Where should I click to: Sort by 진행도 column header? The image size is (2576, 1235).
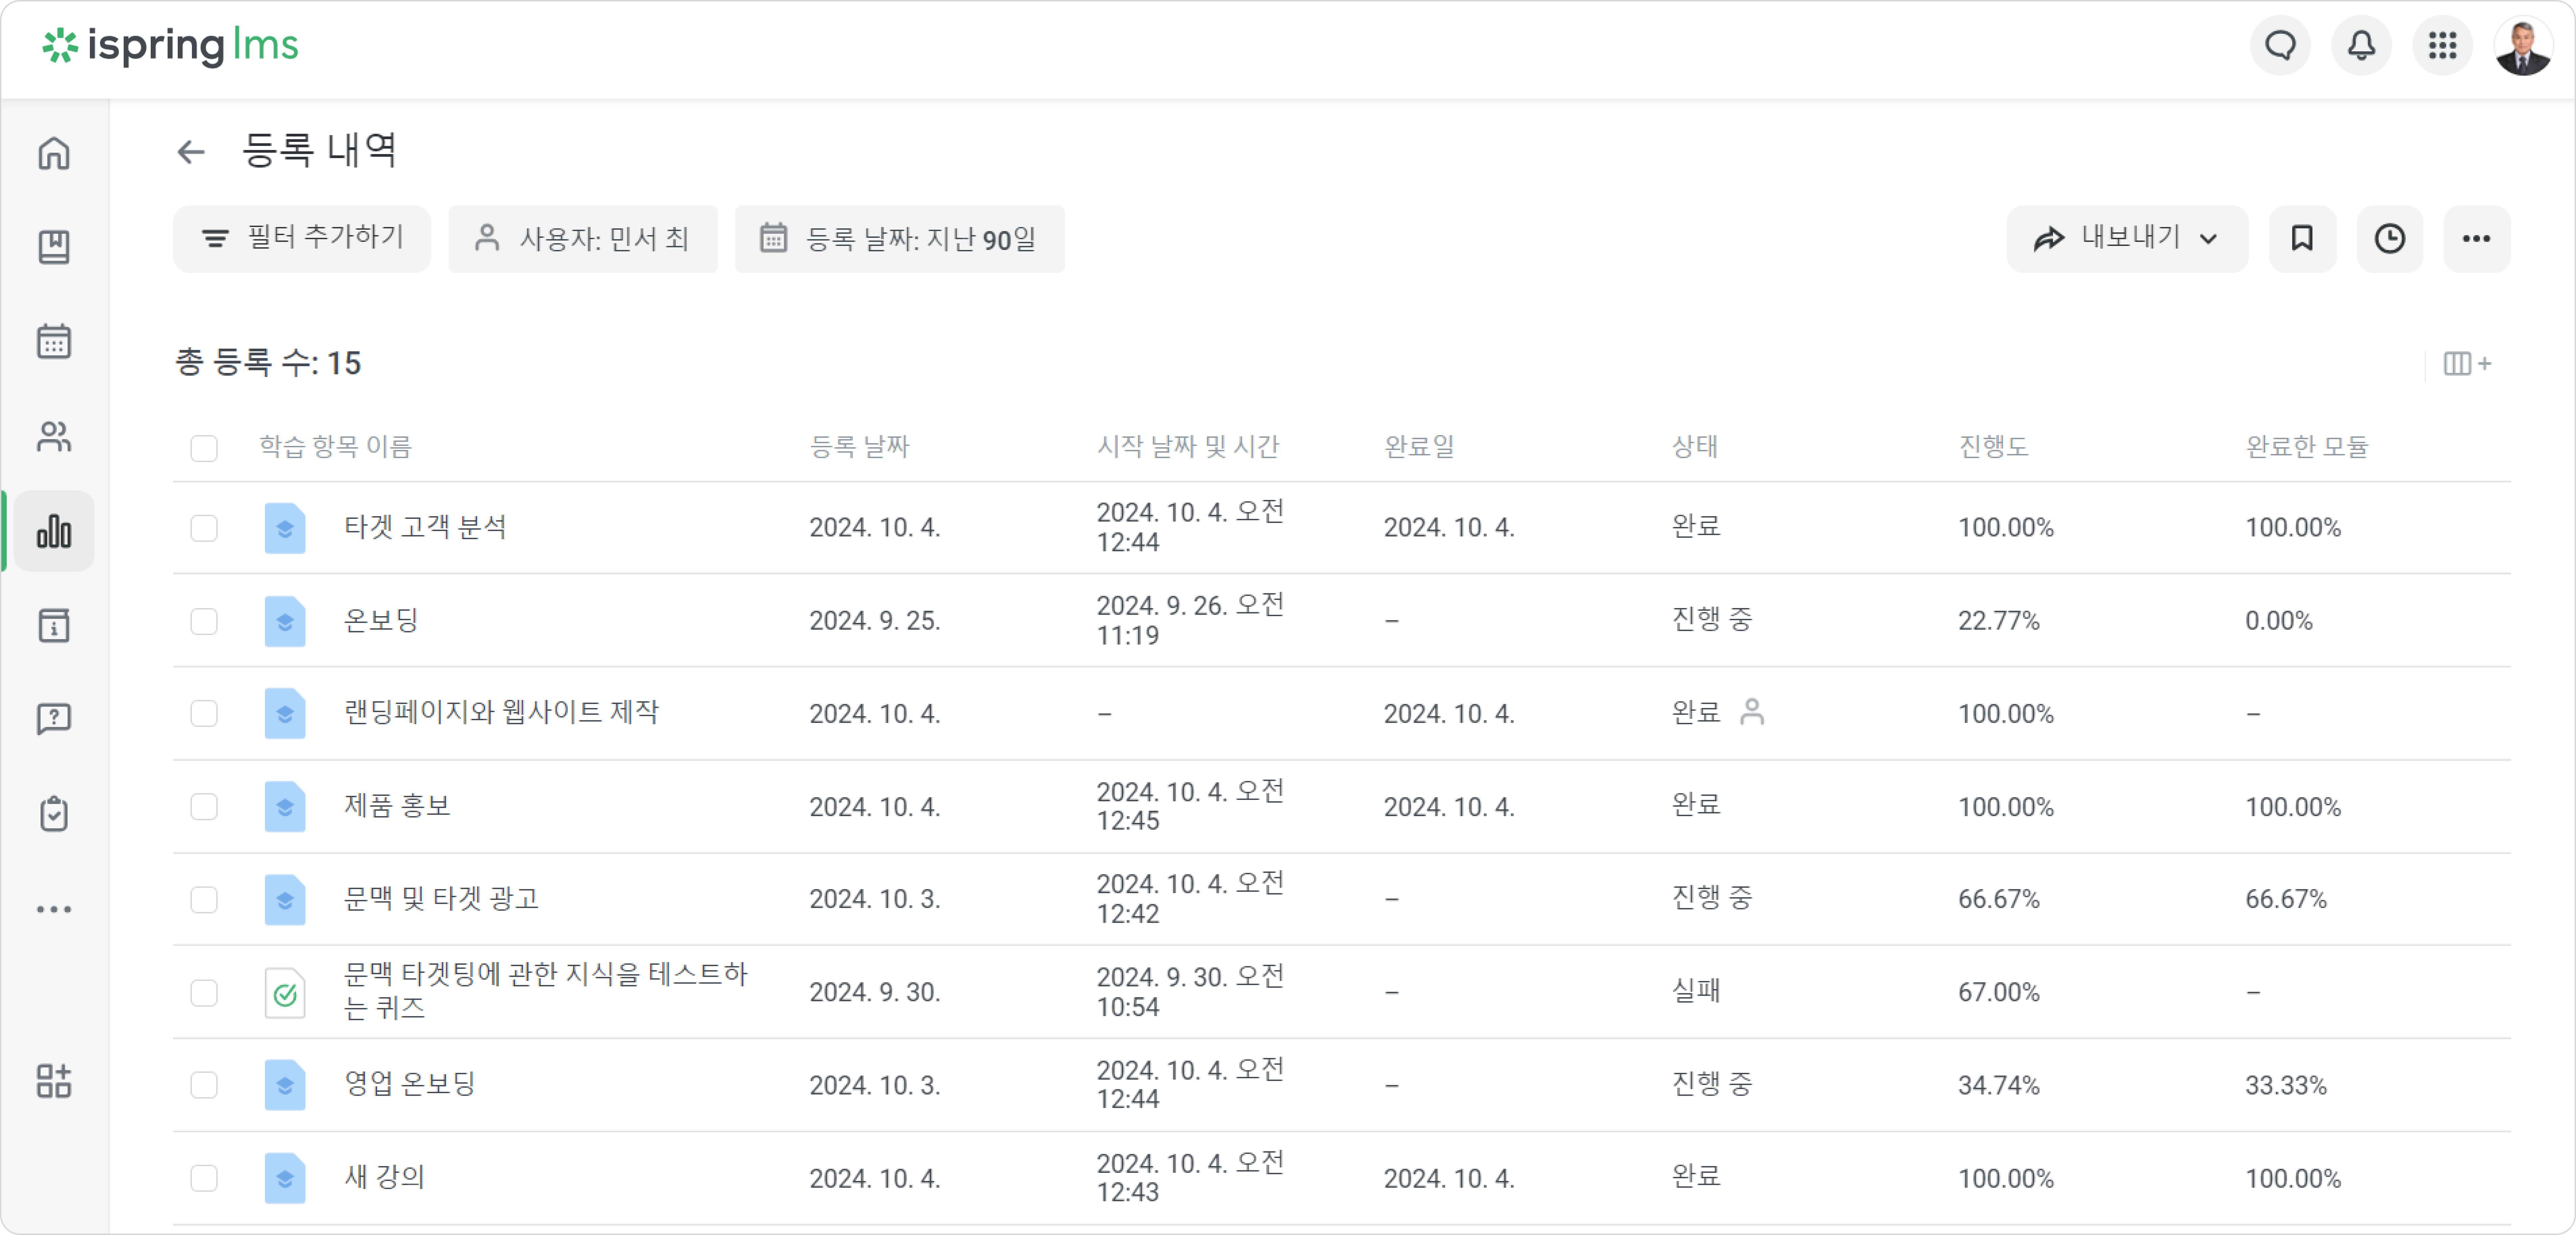point(1993,447)
